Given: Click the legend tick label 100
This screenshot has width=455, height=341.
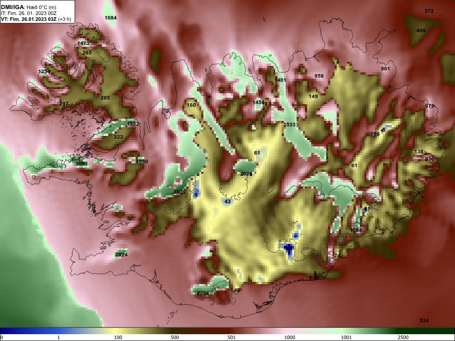Looking at the screenshot, I should pyautogui.click(x=118, y=337).
